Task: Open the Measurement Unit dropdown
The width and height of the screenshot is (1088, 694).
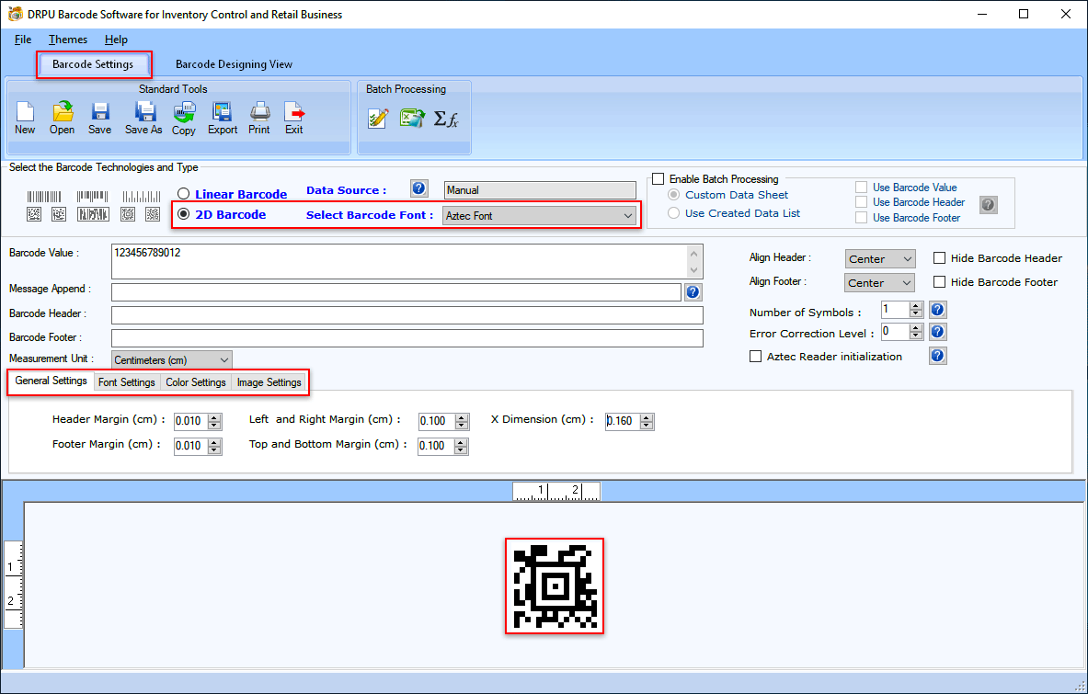Action: tap(171, 359)
